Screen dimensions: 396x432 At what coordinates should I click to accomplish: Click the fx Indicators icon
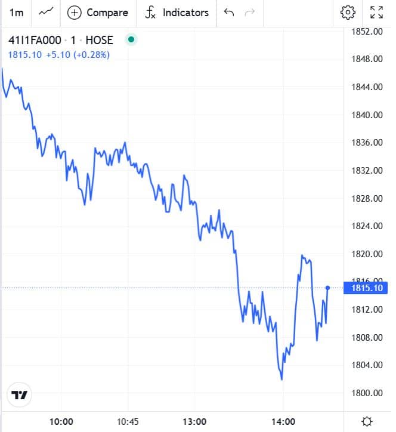pos(150,13)
